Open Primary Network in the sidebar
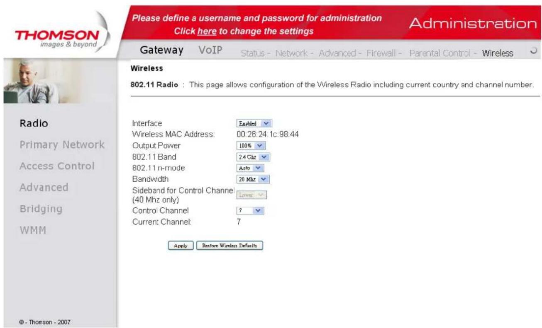This screenshot has width=542, height=328. tap(62, 145)
